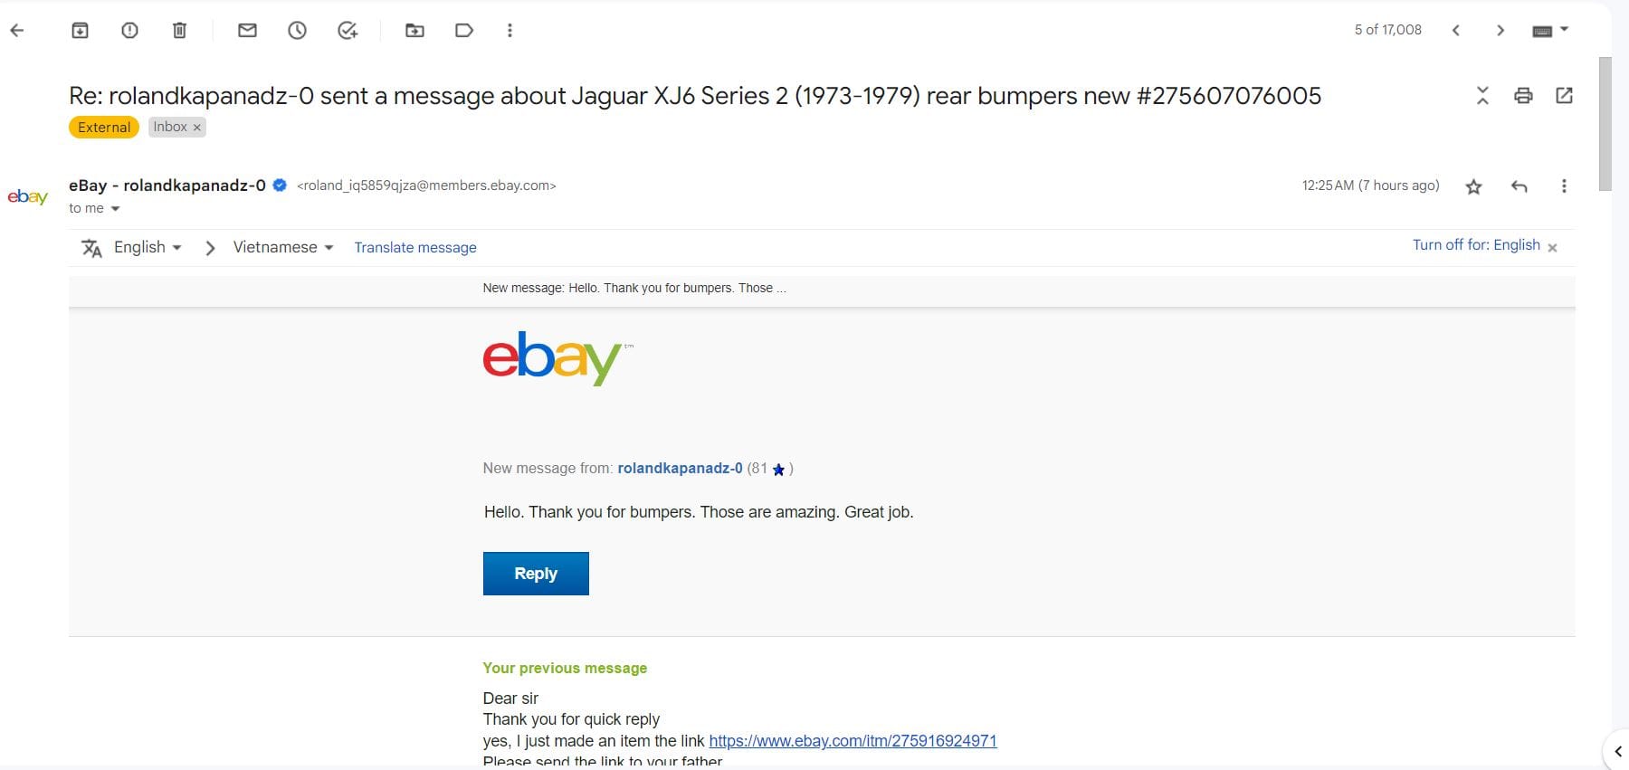The width and height of the screenshot is (1629, 770).
Task: Open the Move to folder icon
Action: click(x=414, y=31)
